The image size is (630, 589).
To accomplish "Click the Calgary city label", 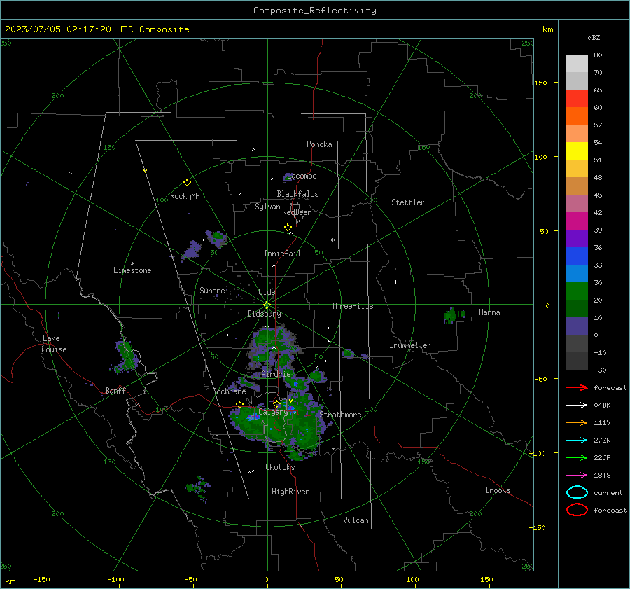I will tap(273, 412).
